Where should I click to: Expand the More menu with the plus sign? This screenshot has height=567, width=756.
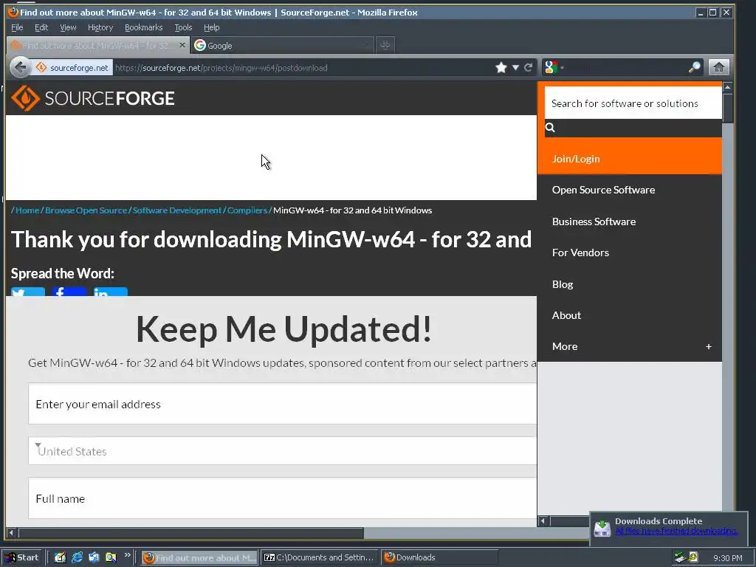point(708,347)
